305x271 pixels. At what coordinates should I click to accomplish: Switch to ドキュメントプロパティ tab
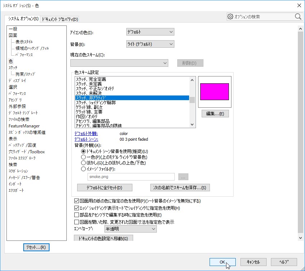(60, 19)
